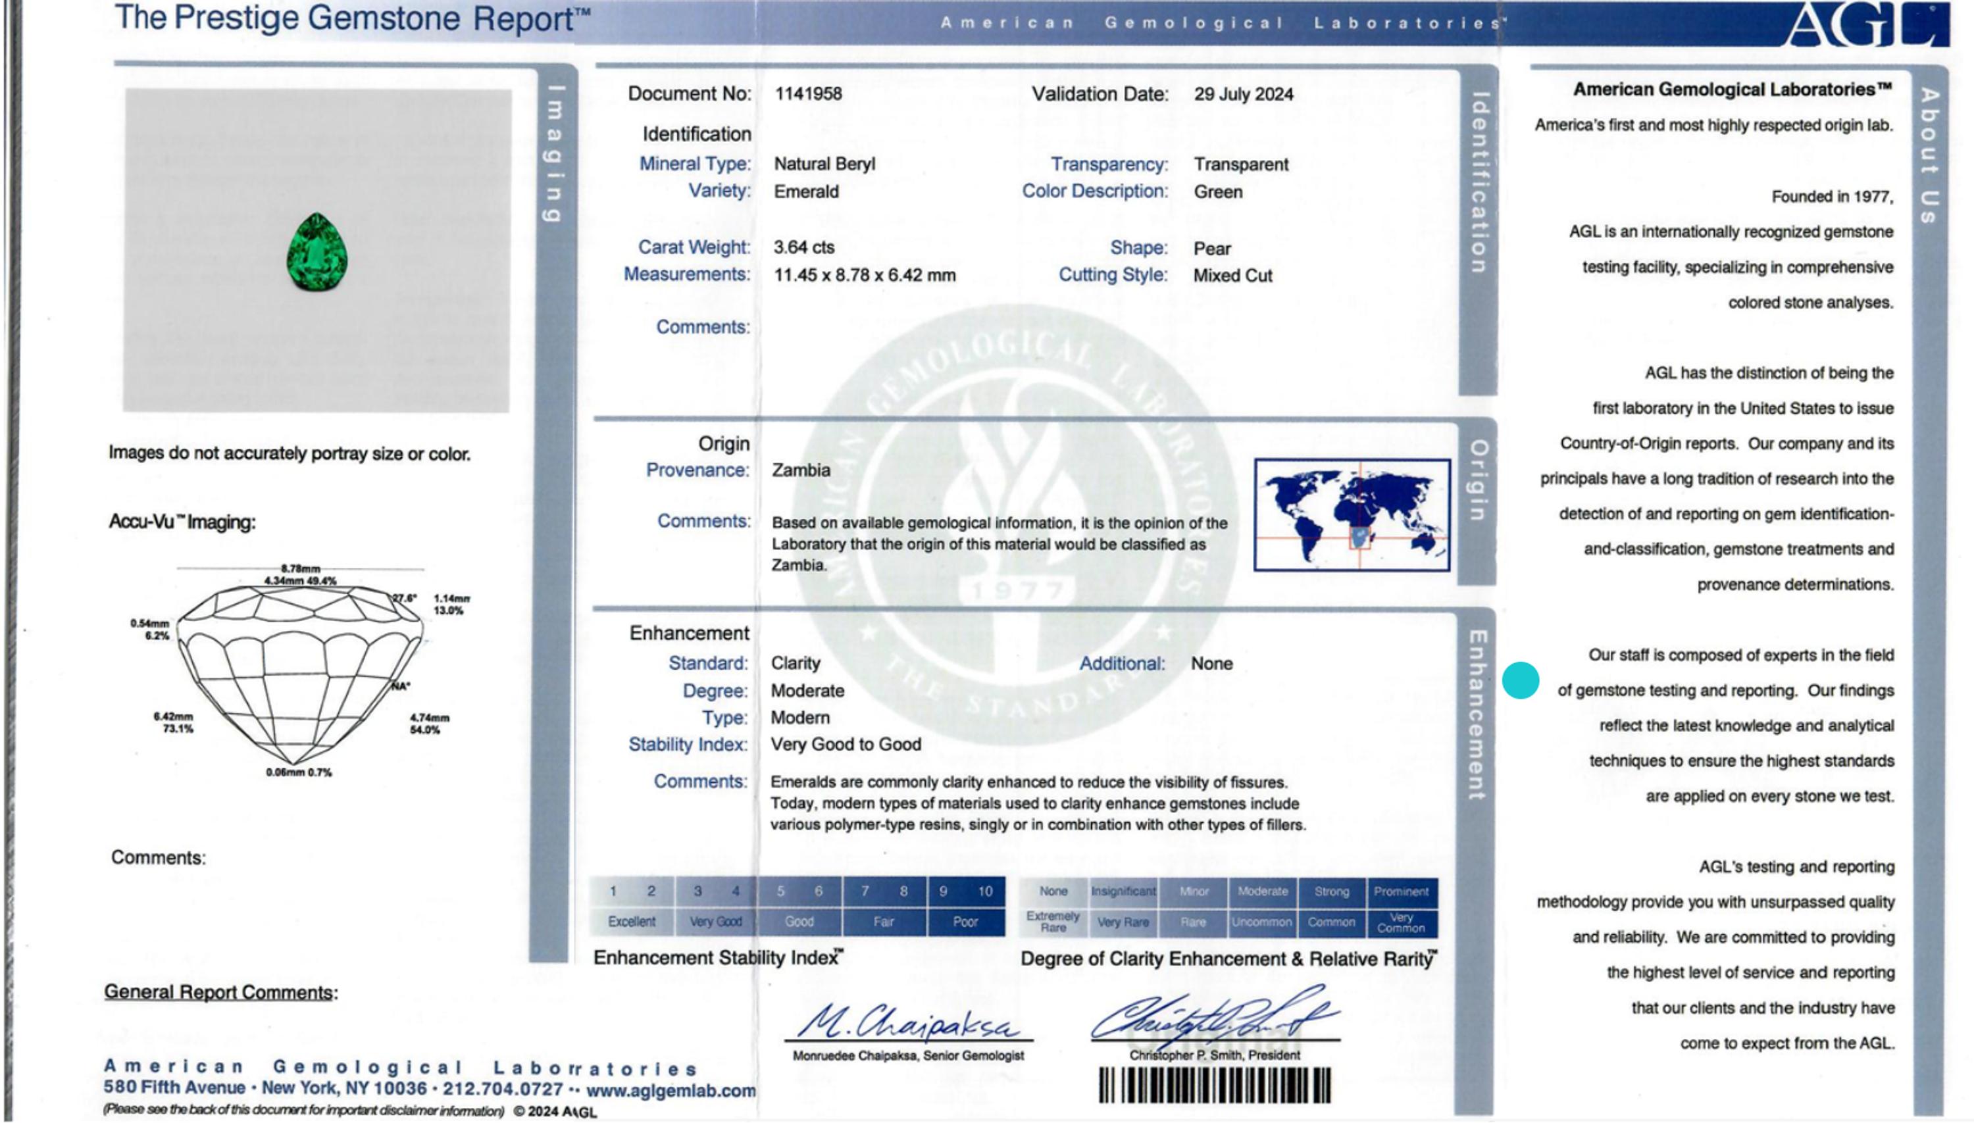
Task: Click the disclaimer note about back of document
Action: 303,1110
